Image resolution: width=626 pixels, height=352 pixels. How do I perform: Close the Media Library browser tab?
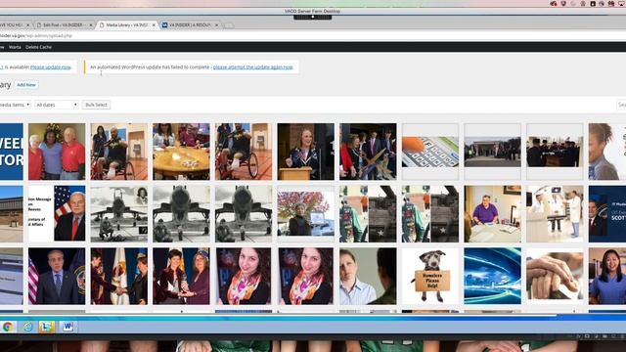tap(154, 24)
